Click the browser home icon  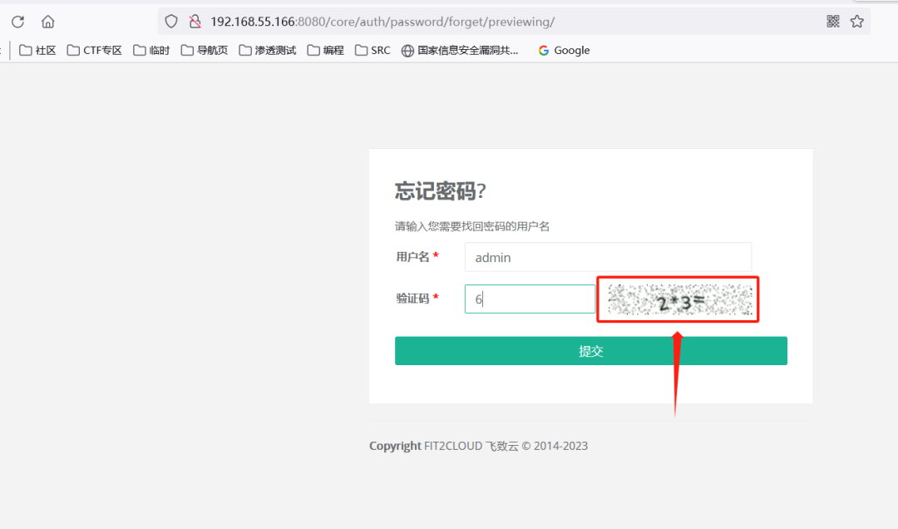[x=47, y=22]
